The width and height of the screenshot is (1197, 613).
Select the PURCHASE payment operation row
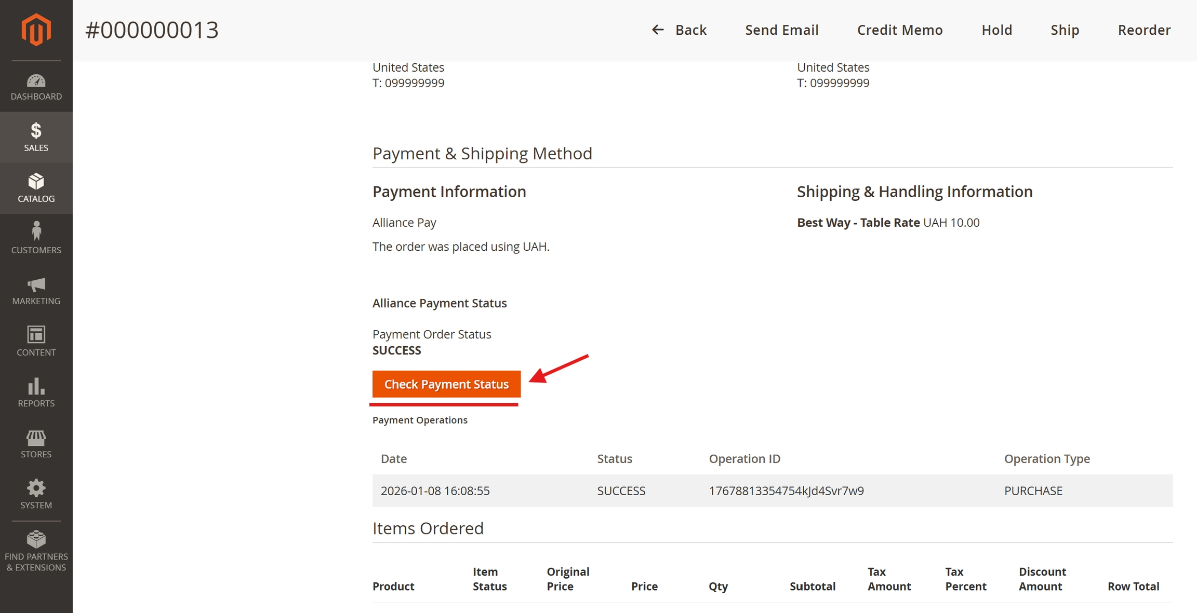(772, 491)
